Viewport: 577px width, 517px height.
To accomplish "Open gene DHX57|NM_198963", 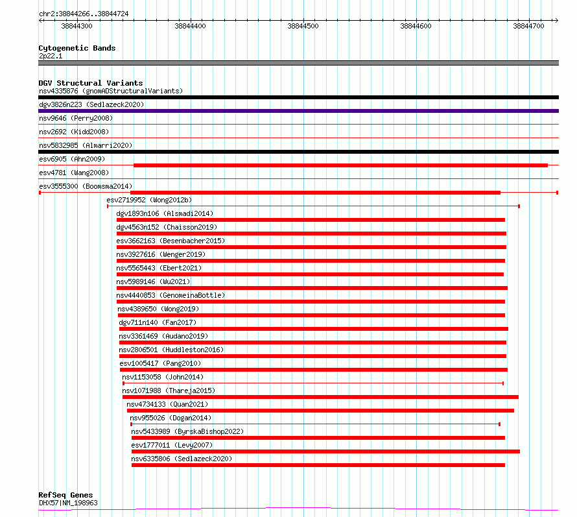I will point(68,503).
